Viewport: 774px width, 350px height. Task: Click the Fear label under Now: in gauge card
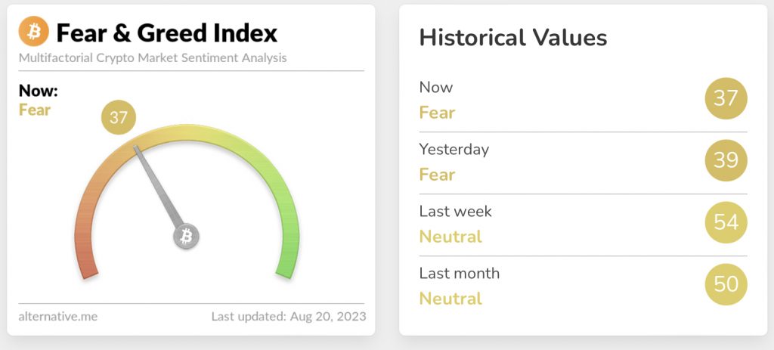pos(35,110)
